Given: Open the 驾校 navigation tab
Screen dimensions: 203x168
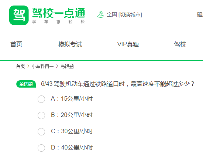Looking at the screenshot, I should point(180,44).
